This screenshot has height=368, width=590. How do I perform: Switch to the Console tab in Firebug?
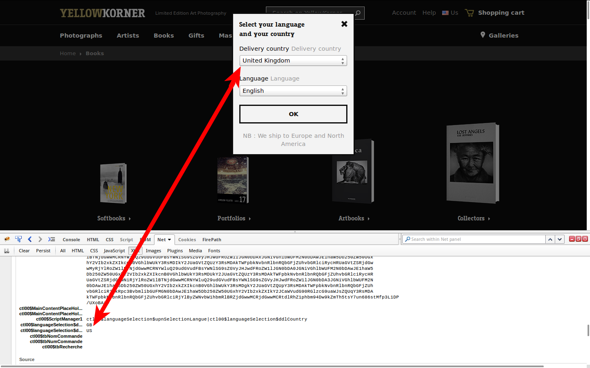click(71, 240)
